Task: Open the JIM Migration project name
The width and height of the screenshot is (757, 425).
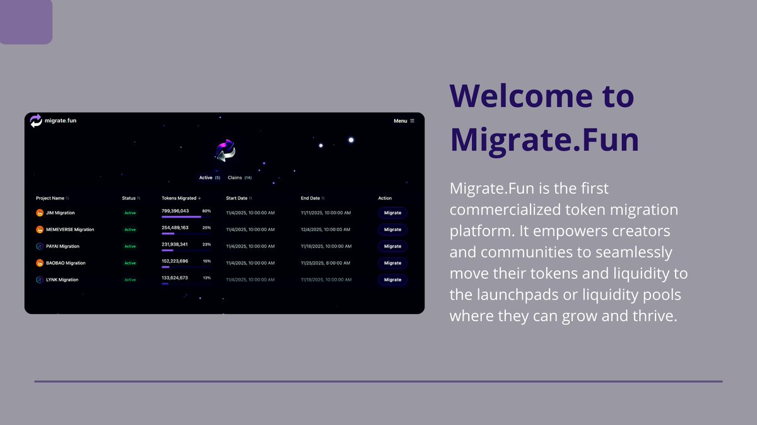Action: (61, 213)
